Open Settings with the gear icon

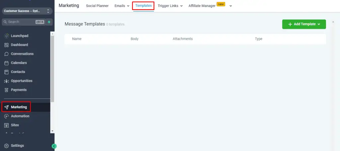click(x=6, y=146)
